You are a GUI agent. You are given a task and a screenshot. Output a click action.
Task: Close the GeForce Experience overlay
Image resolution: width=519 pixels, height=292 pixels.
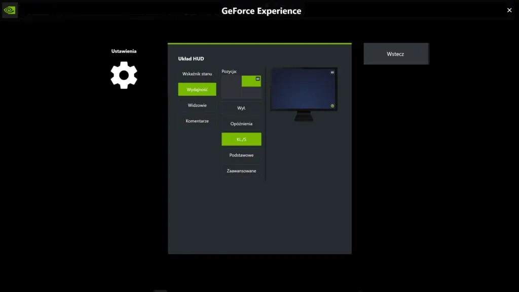click(x=509, y=10)
